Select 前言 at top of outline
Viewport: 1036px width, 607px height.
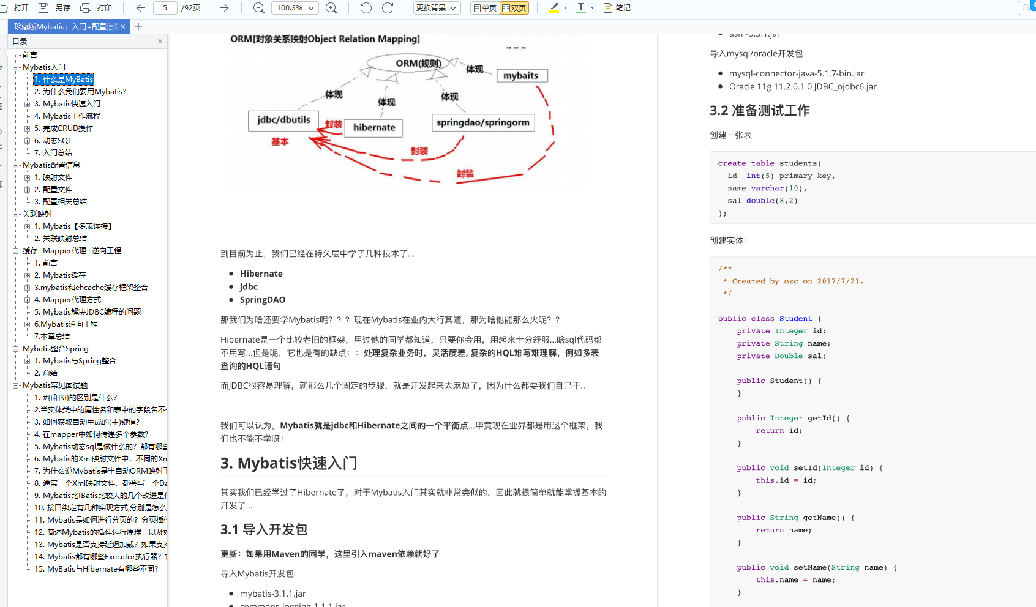tap(30, 55)
